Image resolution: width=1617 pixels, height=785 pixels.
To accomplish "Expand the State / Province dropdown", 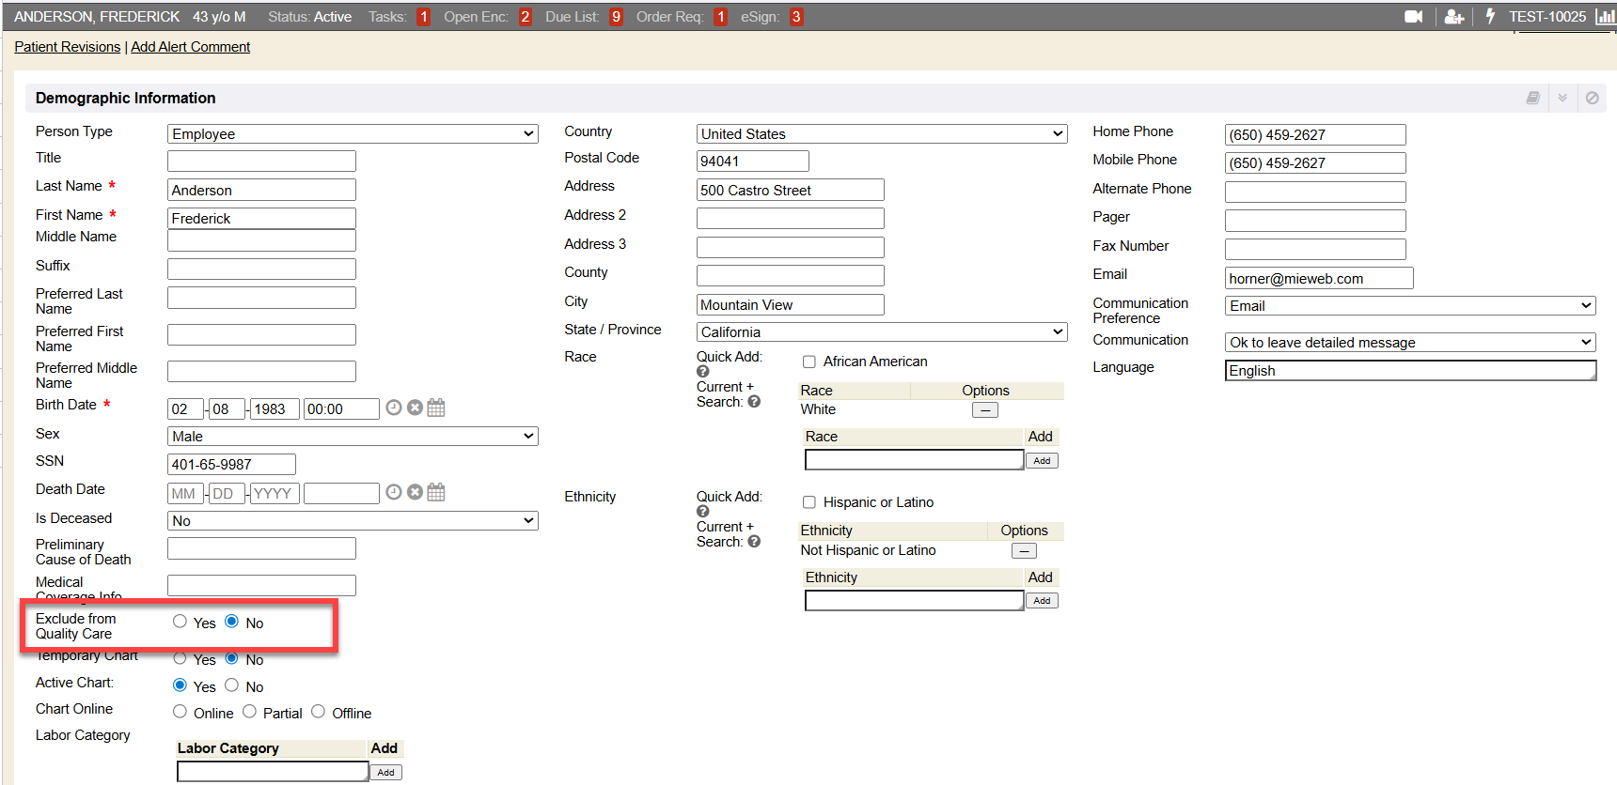I will (x=881, y=332).
